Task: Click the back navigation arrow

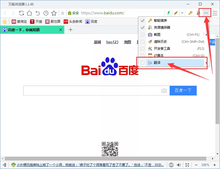Action: coord(5,13)
